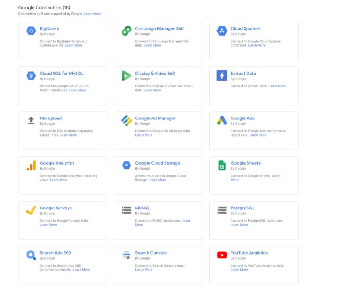Click 'Connect to PostgreSQL databases.' description

coord(257,221)
